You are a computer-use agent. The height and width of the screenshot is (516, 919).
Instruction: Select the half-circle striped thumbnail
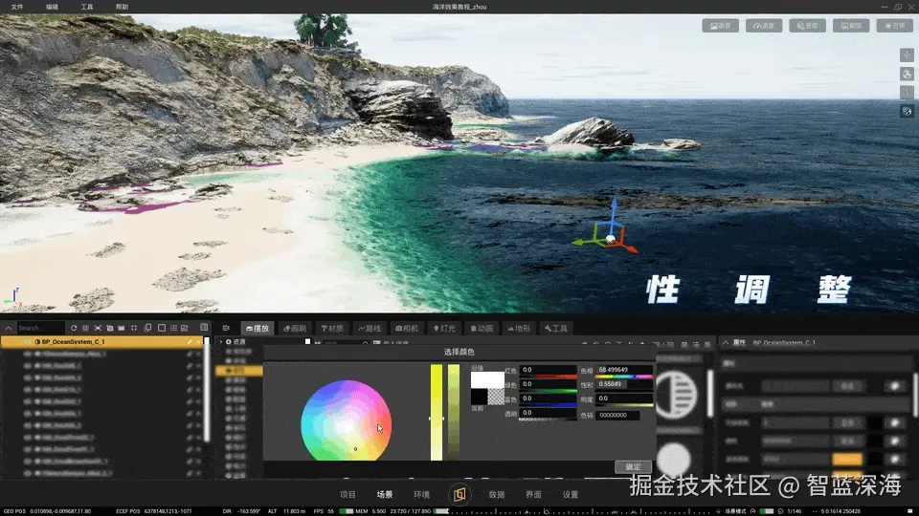(x=677, y=394)
